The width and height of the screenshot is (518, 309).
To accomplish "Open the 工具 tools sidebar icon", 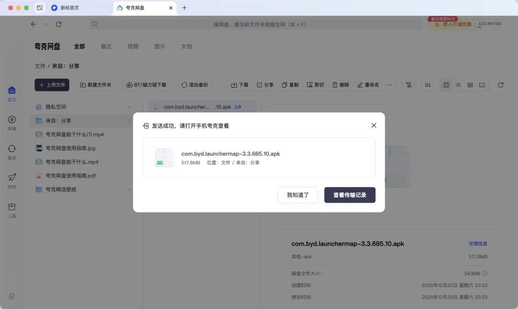I will click(12, 210).
